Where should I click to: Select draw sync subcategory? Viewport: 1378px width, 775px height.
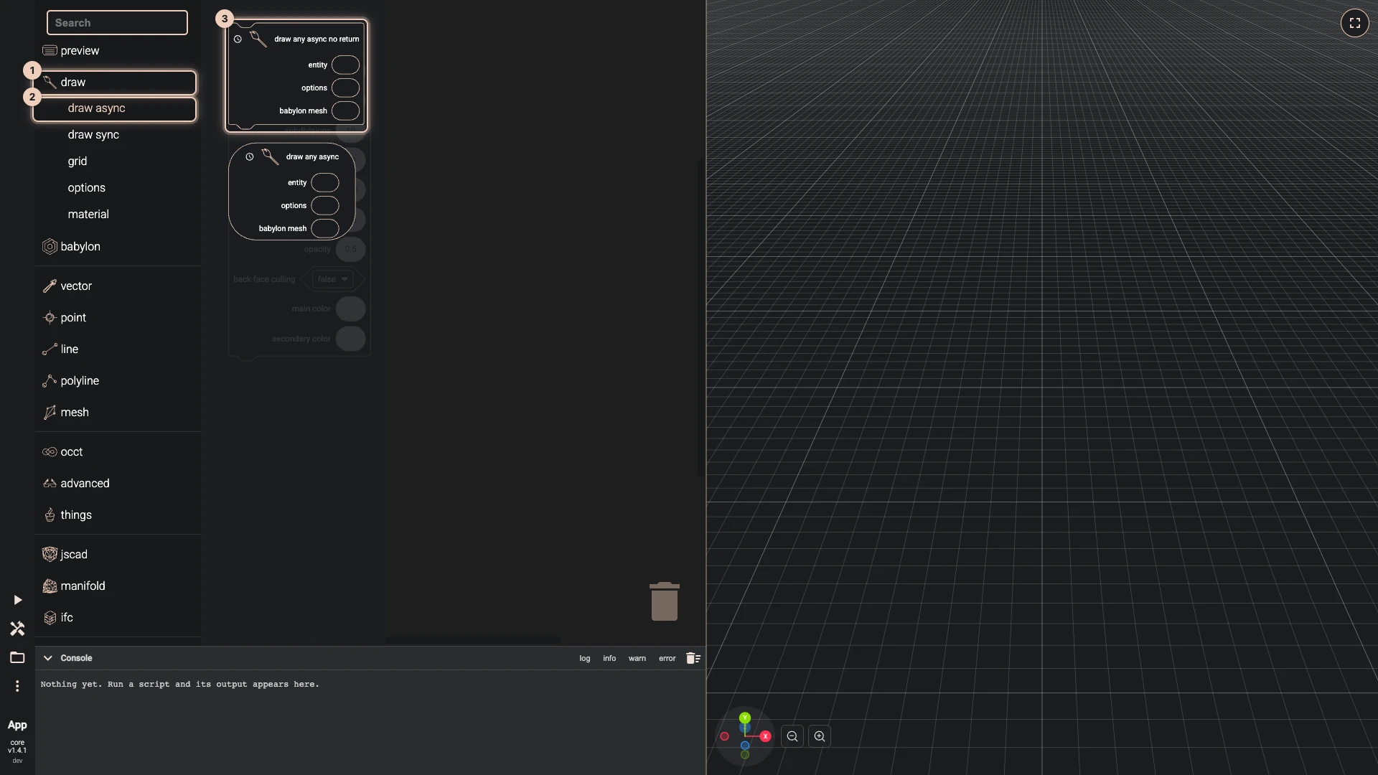[118, 135]
